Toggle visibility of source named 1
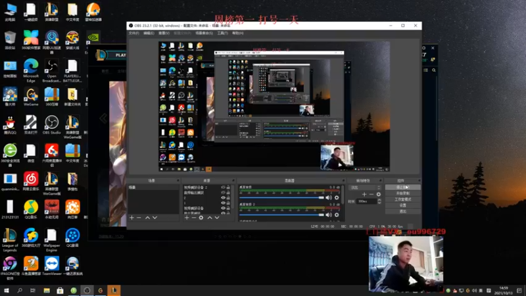Viewport: 526px width, 296px height. [223, 203]
